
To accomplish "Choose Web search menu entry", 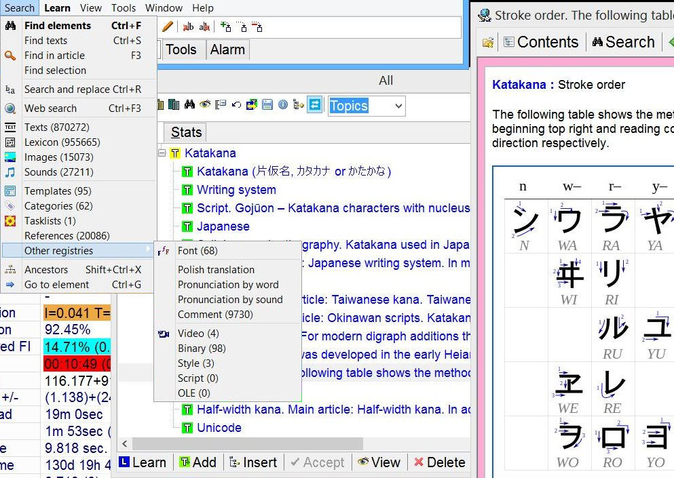I will tap(79, 108).
